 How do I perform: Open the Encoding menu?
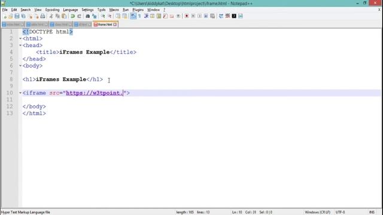(x=52, y=10)
